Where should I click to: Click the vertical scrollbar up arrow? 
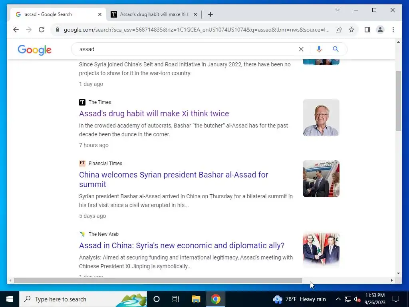click(x=398, y=42)
